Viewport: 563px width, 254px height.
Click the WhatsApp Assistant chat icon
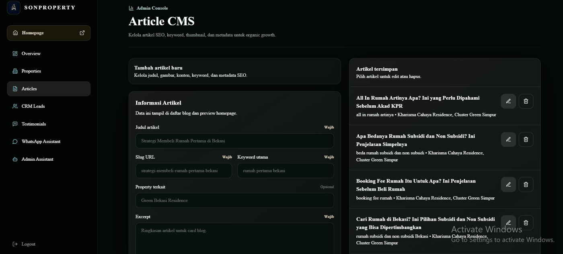[x=15, y=141]
